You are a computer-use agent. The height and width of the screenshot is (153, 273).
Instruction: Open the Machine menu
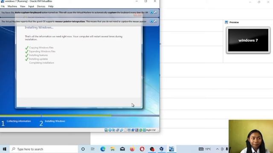(x=12, y=6)
